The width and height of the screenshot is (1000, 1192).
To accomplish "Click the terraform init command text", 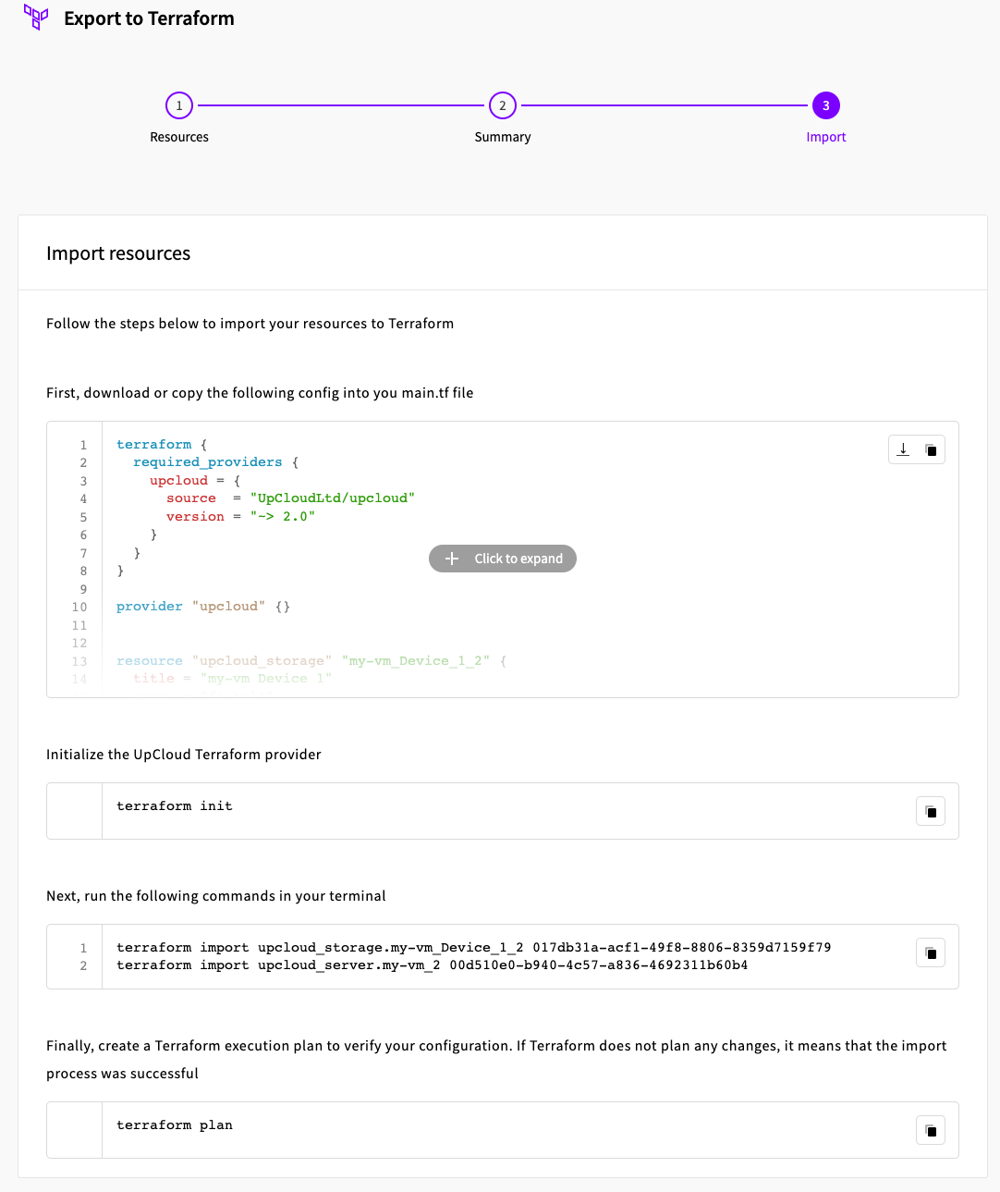I will click(x=175, y=806).
